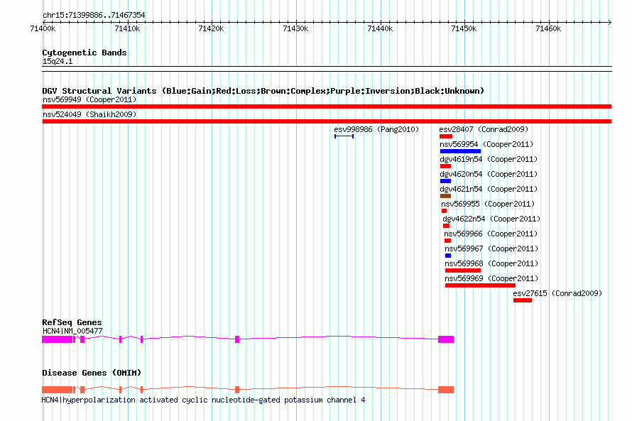Select the dgv4619n54 variant label

point(489,159)
